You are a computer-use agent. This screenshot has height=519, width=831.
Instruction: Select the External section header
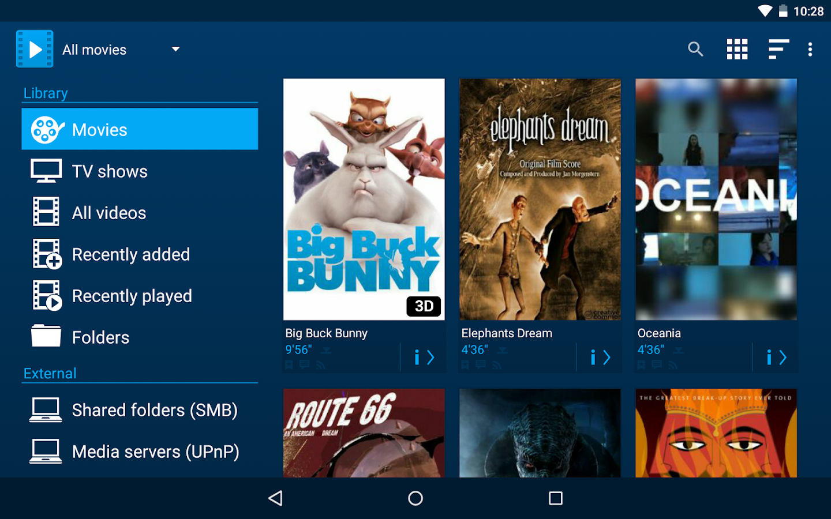click(50, 373)
